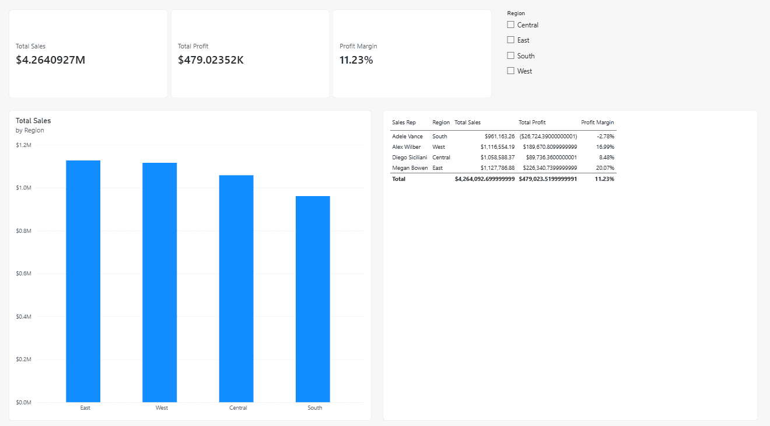Image resolution: width=770 pixels, height=426 pixels.
Task: Click the $961,163.26 sales value
Action: pyautogui.click(x=499, y=137)
